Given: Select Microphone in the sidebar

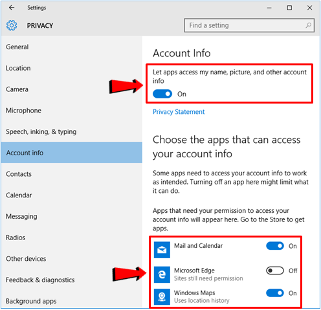Looking at the screenshot, I should click(x=72, y=110).
